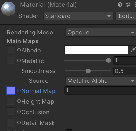Open texture picker circle for Height Map

19,101
